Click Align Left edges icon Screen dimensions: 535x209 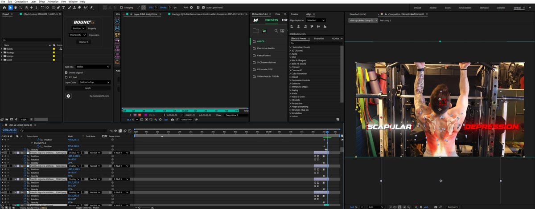[x=292, y=27]
